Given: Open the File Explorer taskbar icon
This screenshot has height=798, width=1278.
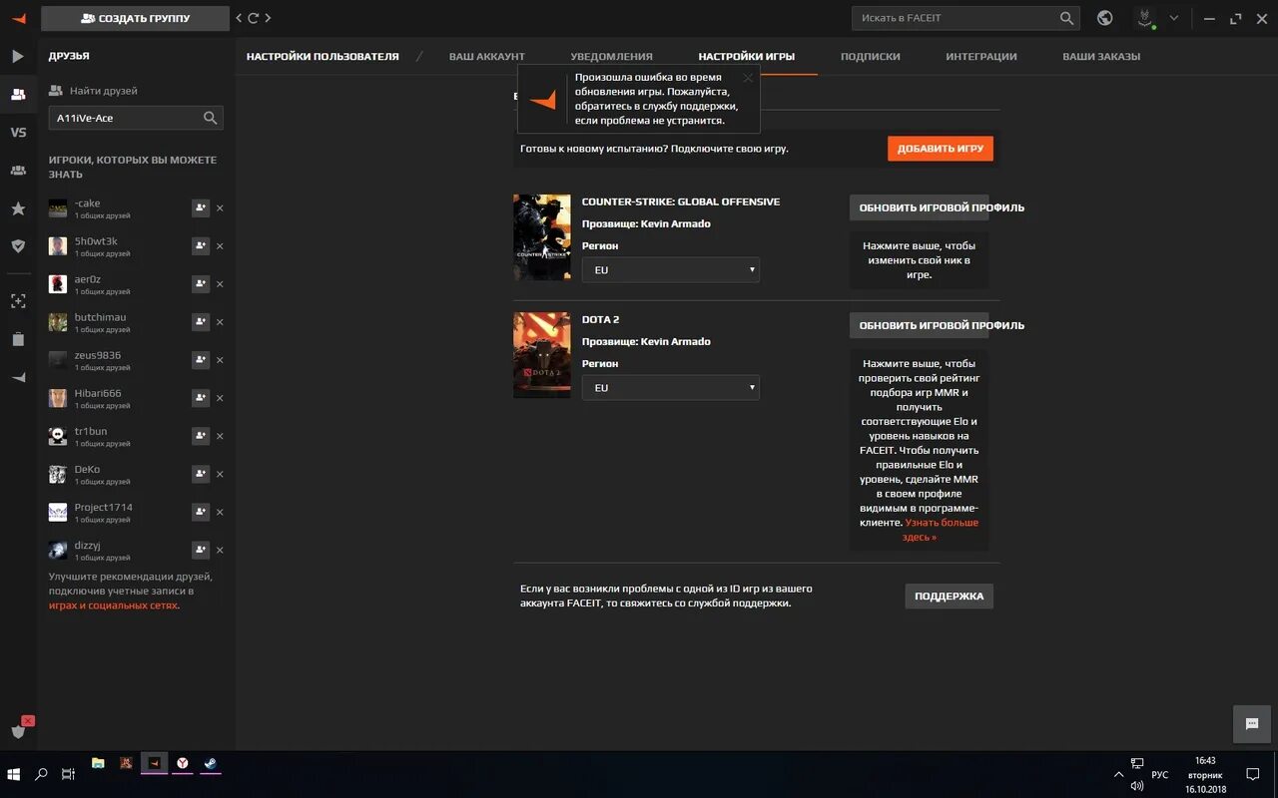Looking at the screenshot, I should (x=98, y=763).
